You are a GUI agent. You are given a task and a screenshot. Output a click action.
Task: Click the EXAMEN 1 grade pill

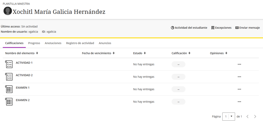coord(178,89)
